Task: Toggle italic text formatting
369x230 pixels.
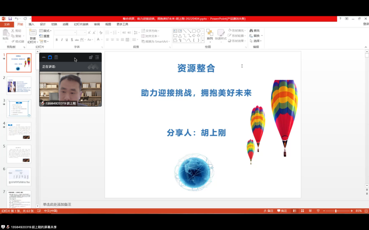Action: (62, 40)
